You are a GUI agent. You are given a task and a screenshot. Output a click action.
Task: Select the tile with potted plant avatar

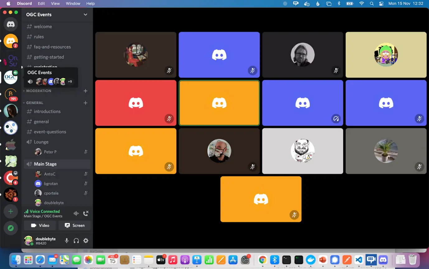point(386,151)
